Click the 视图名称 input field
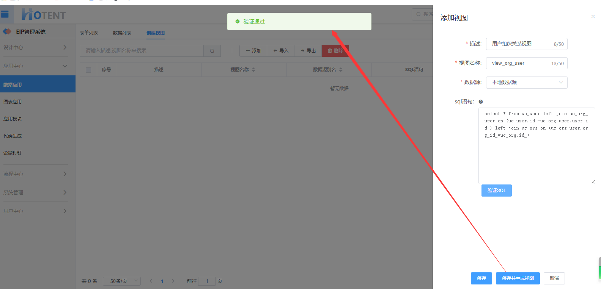The width and height of the screenshot is (601, 289). (x=527, y=63)
